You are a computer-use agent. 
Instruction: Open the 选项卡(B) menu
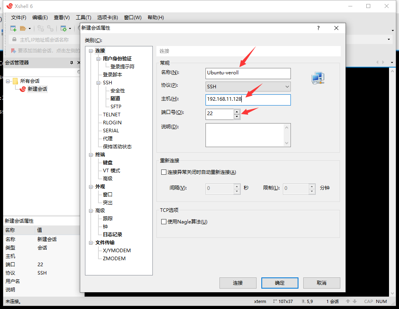click(x=107, y=17)
